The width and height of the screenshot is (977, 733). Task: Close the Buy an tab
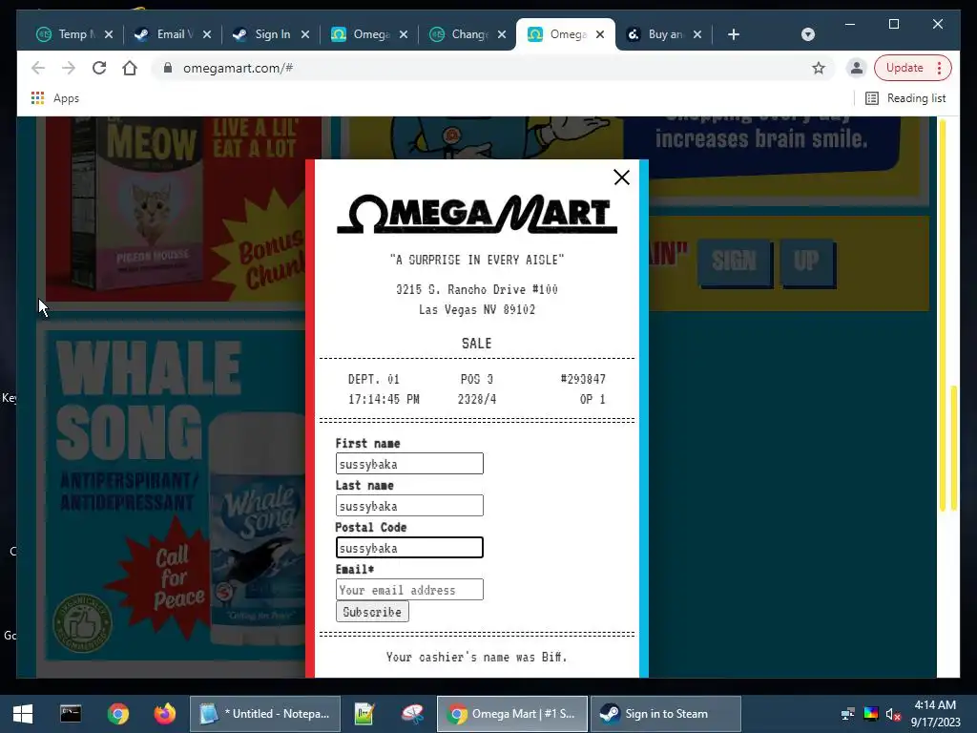coord(697,34)
